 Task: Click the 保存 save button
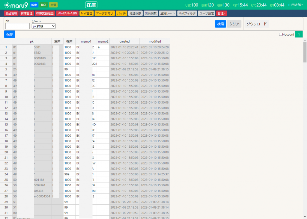[x=10, y=34]
